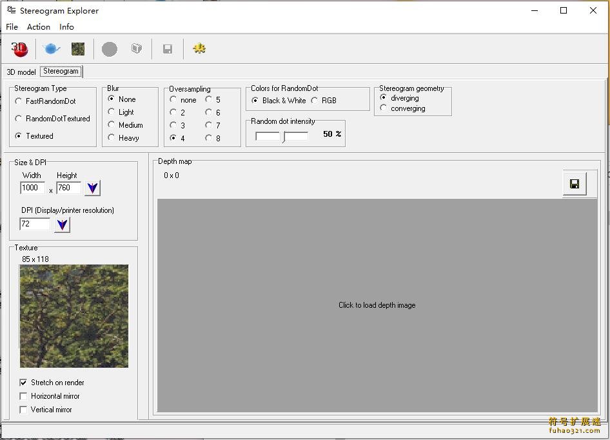This screenshot has height=440, width=610.
Task: Switch to the 3D model tab
Action: pyautogui.click(x=20, y=72)
